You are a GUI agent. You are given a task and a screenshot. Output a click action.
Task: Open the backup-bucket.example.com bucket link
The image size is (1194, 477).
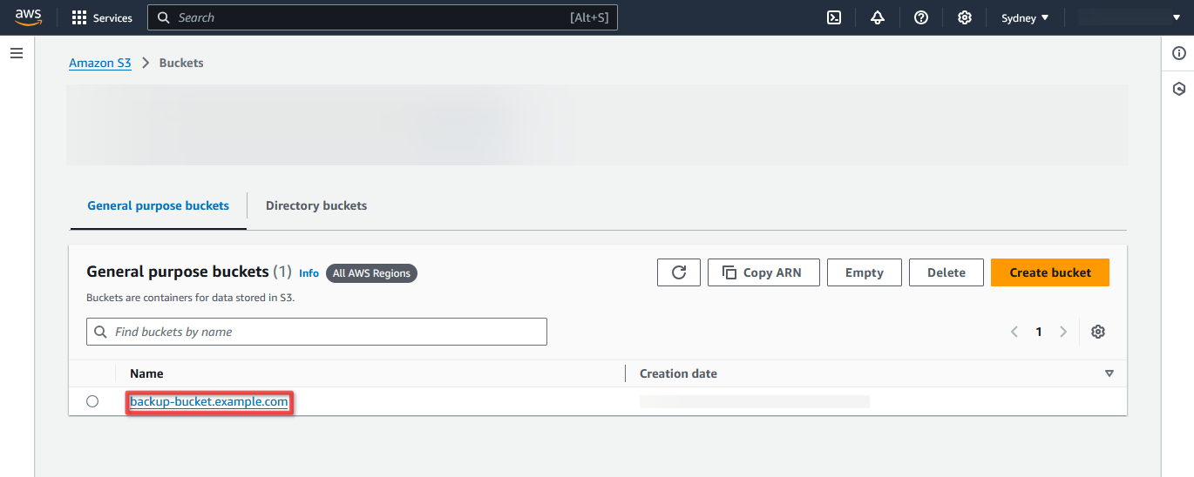[209, 402]
